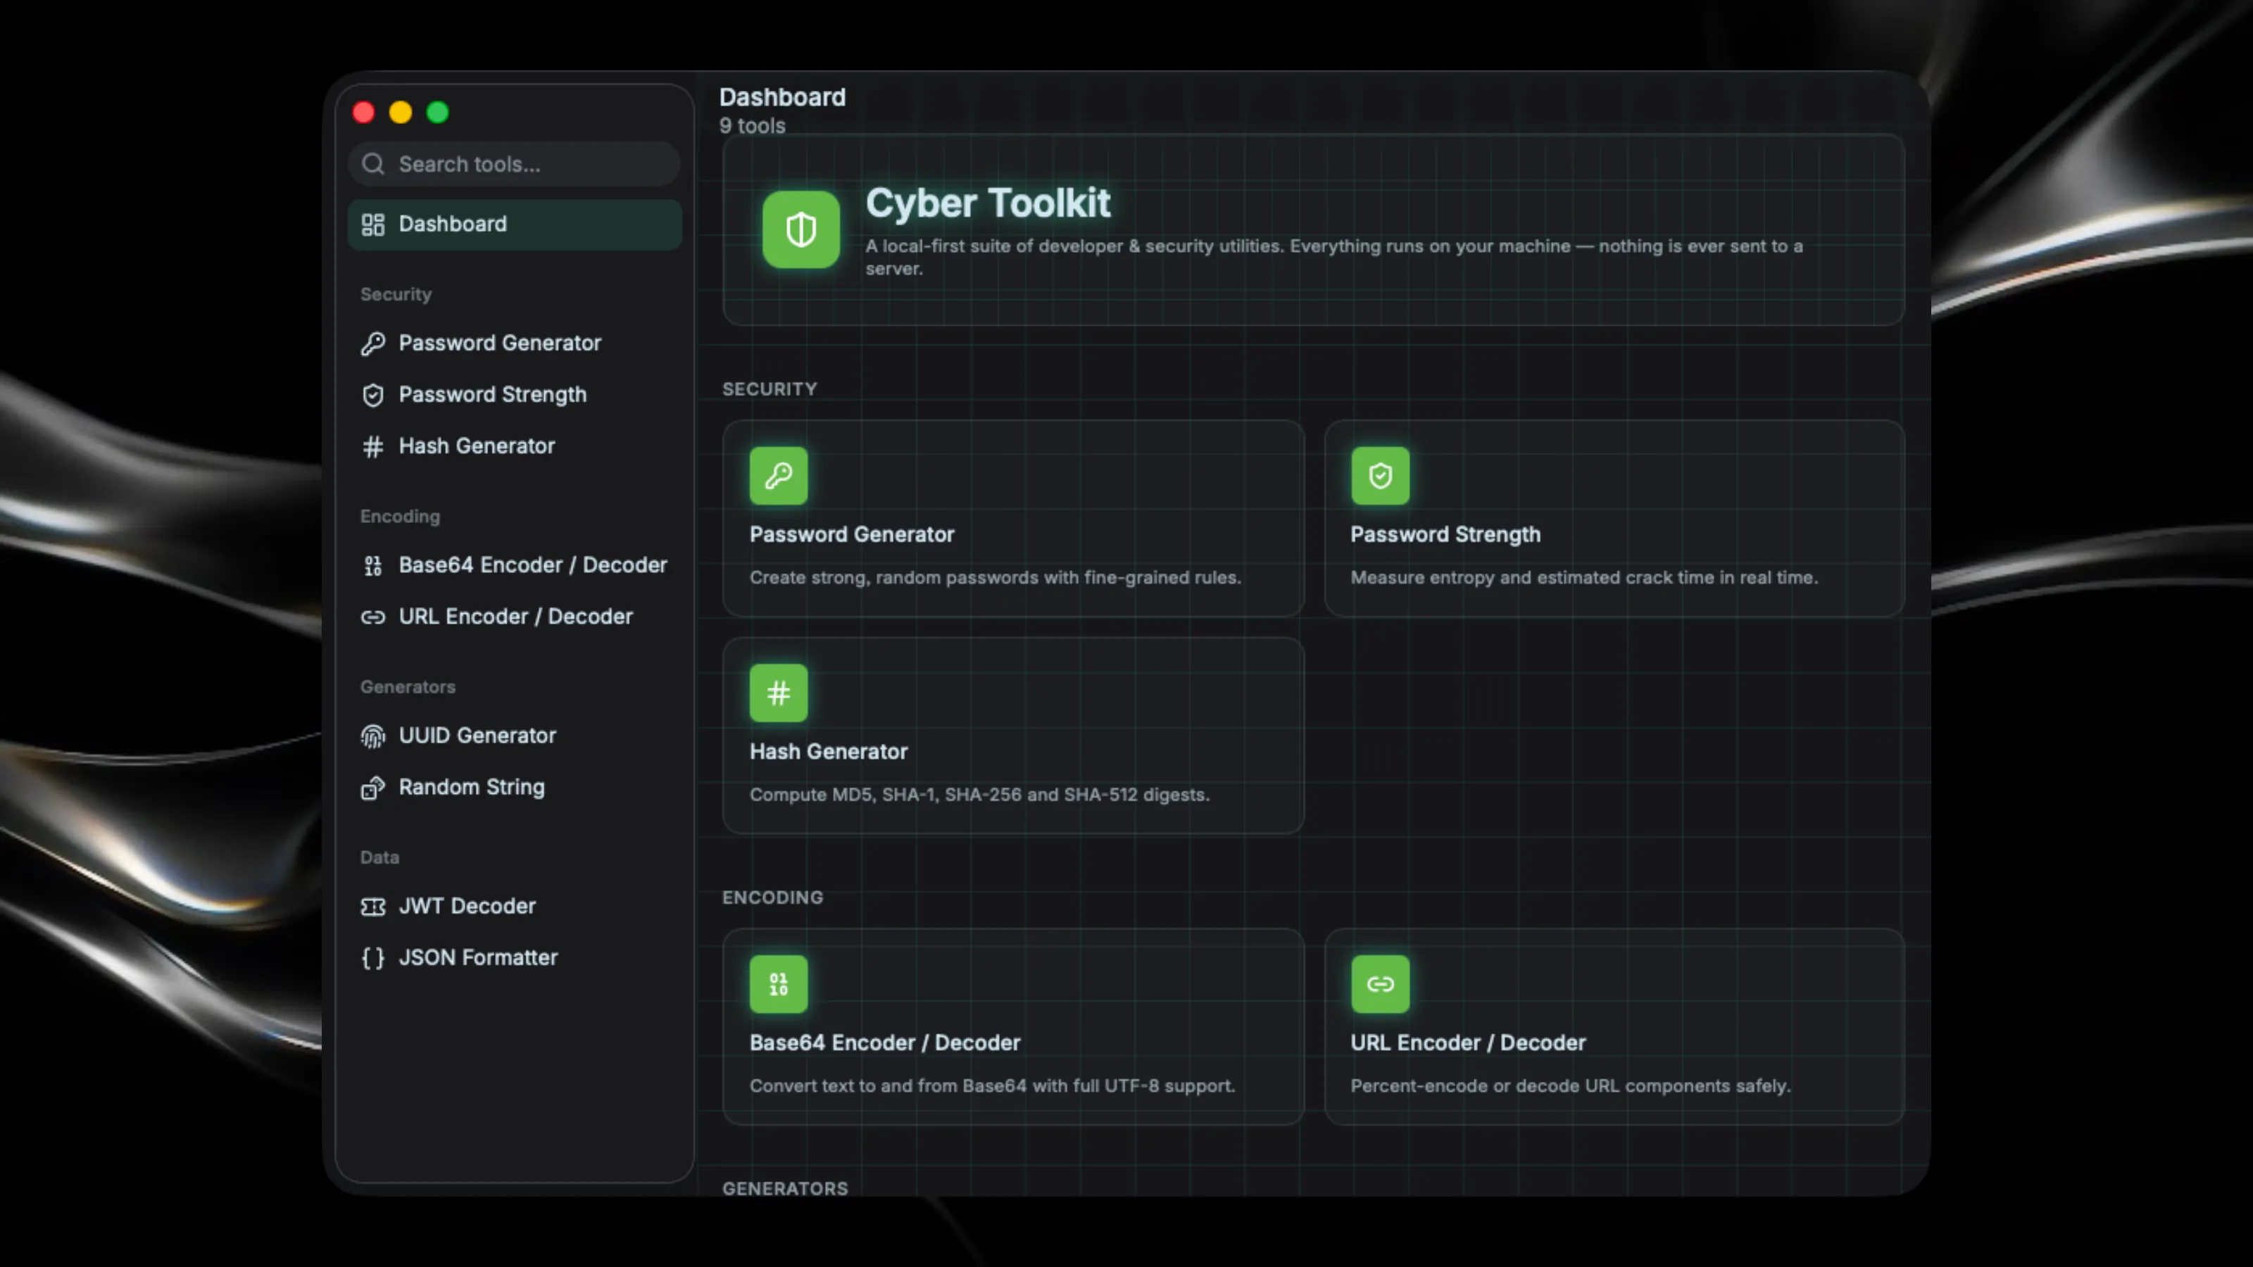Click the shield icon beside Password Strength in sidebar
This screenshot has height=1267, width=2253.
tap(373, 395)
